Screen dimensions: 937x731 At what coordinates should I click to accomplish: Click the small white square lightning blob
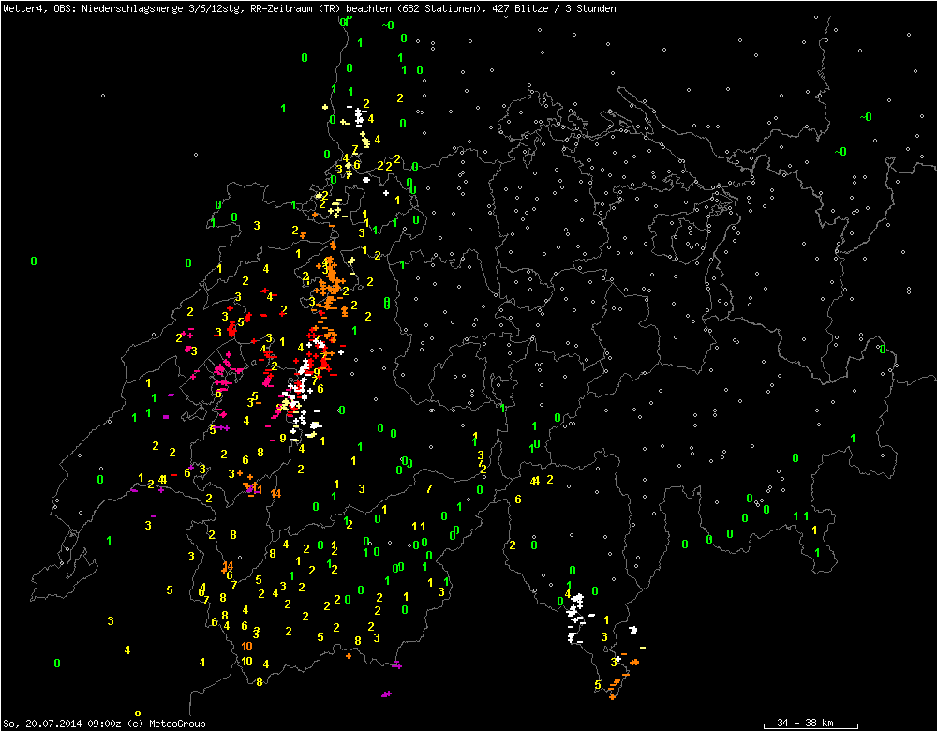[x=634, y=631]
